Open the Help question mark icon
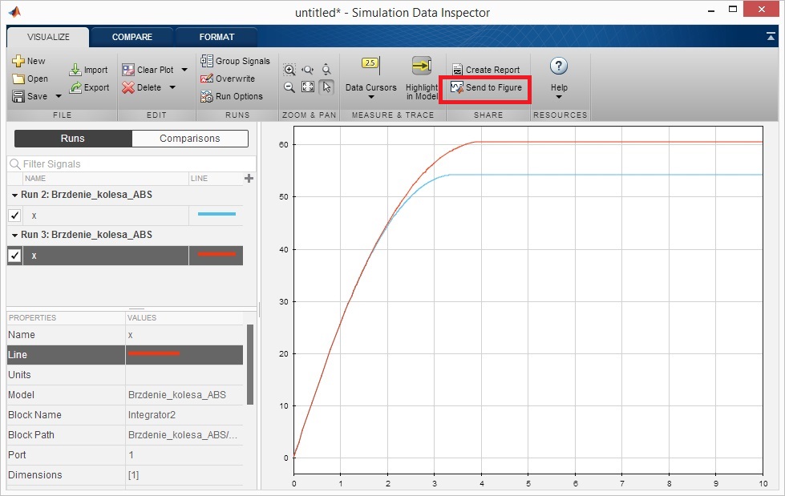 pyautogui.click(x=559, y=66)
